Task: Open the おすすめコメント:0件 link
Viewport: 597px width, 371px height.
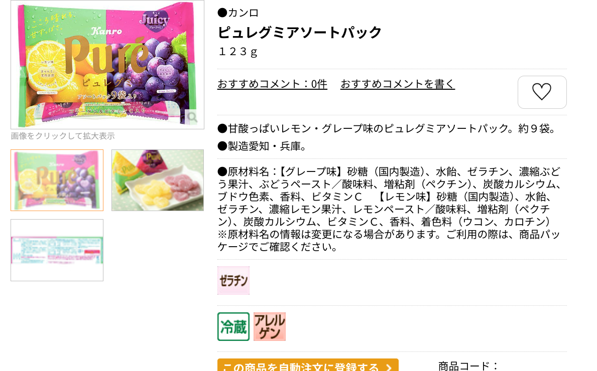Action: click(x=272, y=84)
